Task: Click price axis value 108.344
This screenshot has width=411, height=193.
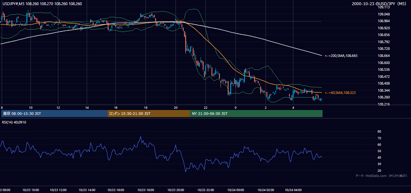Action: pyautogui.click(x=384, y=90)
